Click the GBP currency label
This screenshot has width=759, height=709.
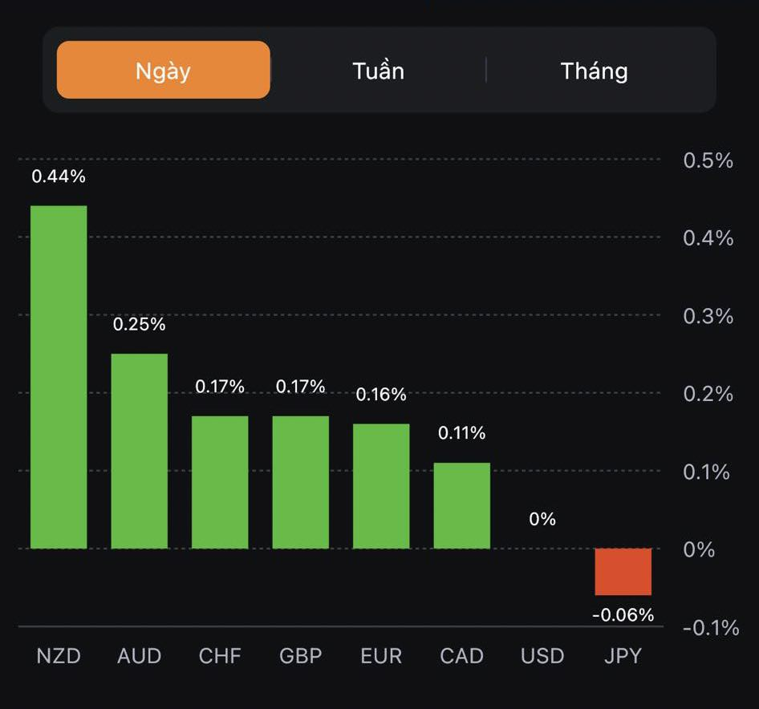(x=301, y=656)
